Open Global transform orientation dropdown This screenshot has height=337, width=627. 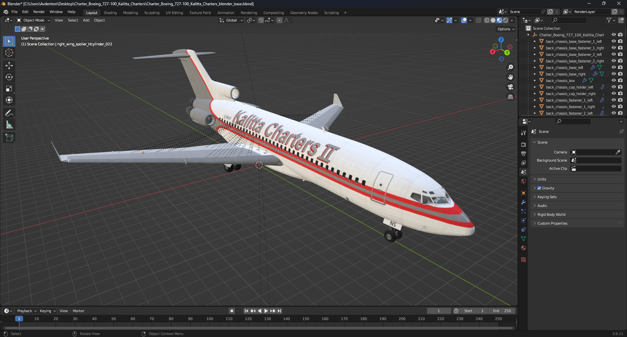231,20
